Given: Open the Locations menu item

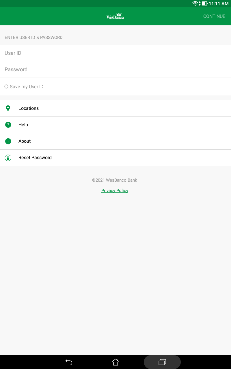Looking at the screenshot, I should [115, 108].
